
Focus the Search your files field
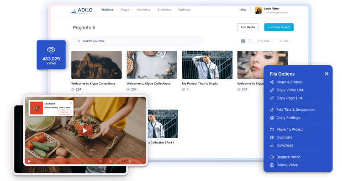pos(137,41)
